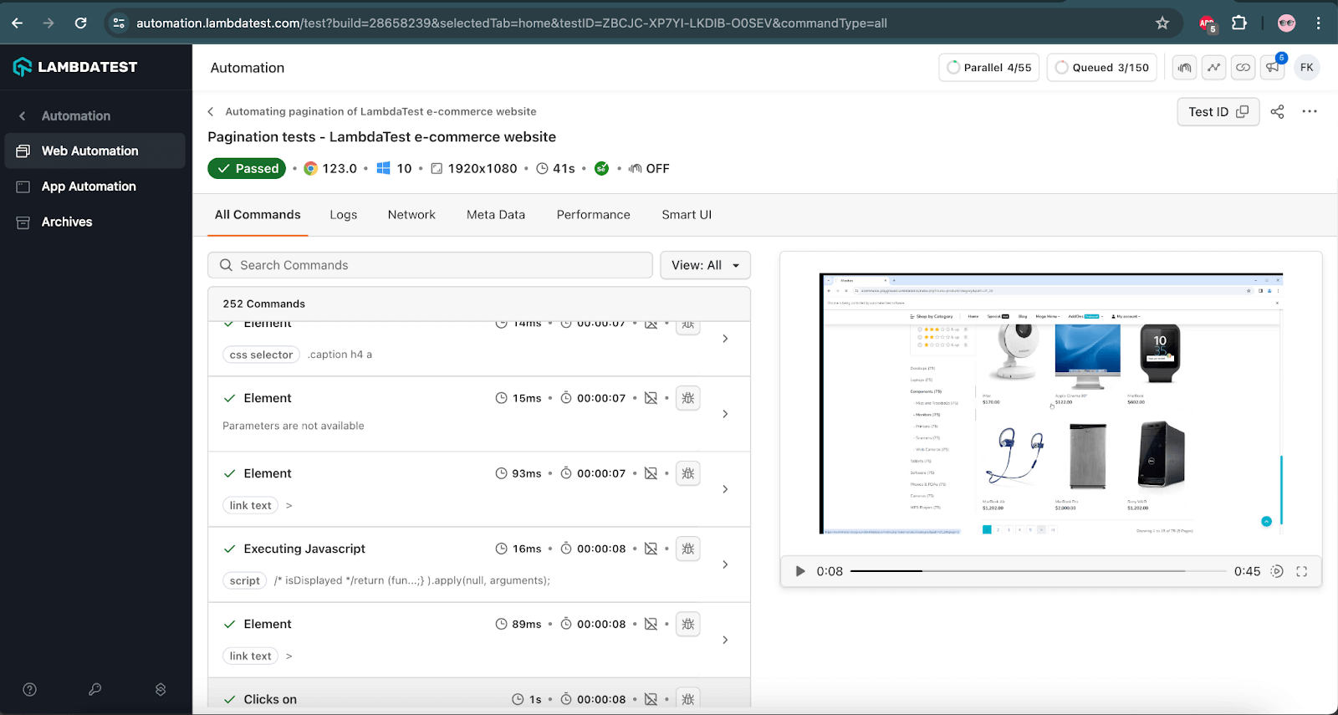Toggle video fullscreen mode
This screenshot has width=1338, height=715.
(1301, 571)
